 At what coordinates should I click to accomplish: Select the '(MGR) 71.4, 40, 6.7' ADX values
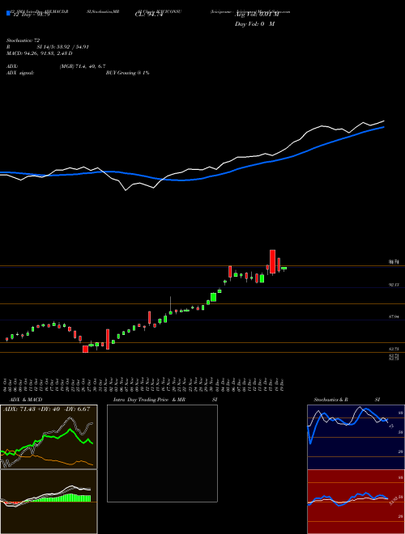point(82,66)
